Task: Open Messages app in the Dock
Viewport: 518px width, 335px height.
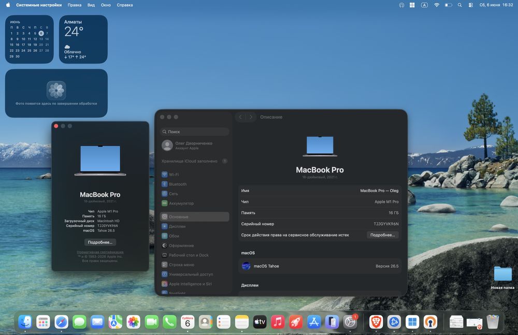Action: [x=79, y=322]
